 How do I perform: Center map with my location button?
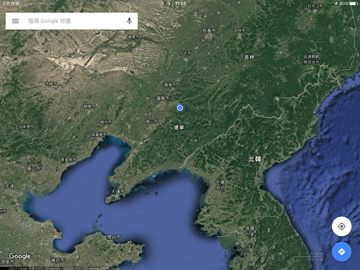pos(342,226)
